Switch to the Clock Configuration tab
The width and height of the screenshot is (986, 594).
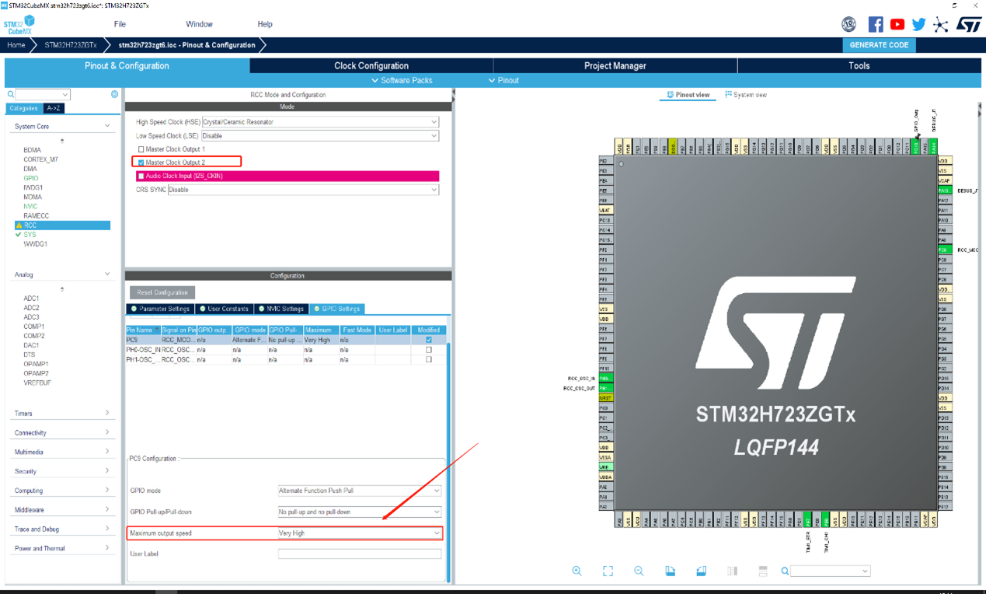point(371,66)
